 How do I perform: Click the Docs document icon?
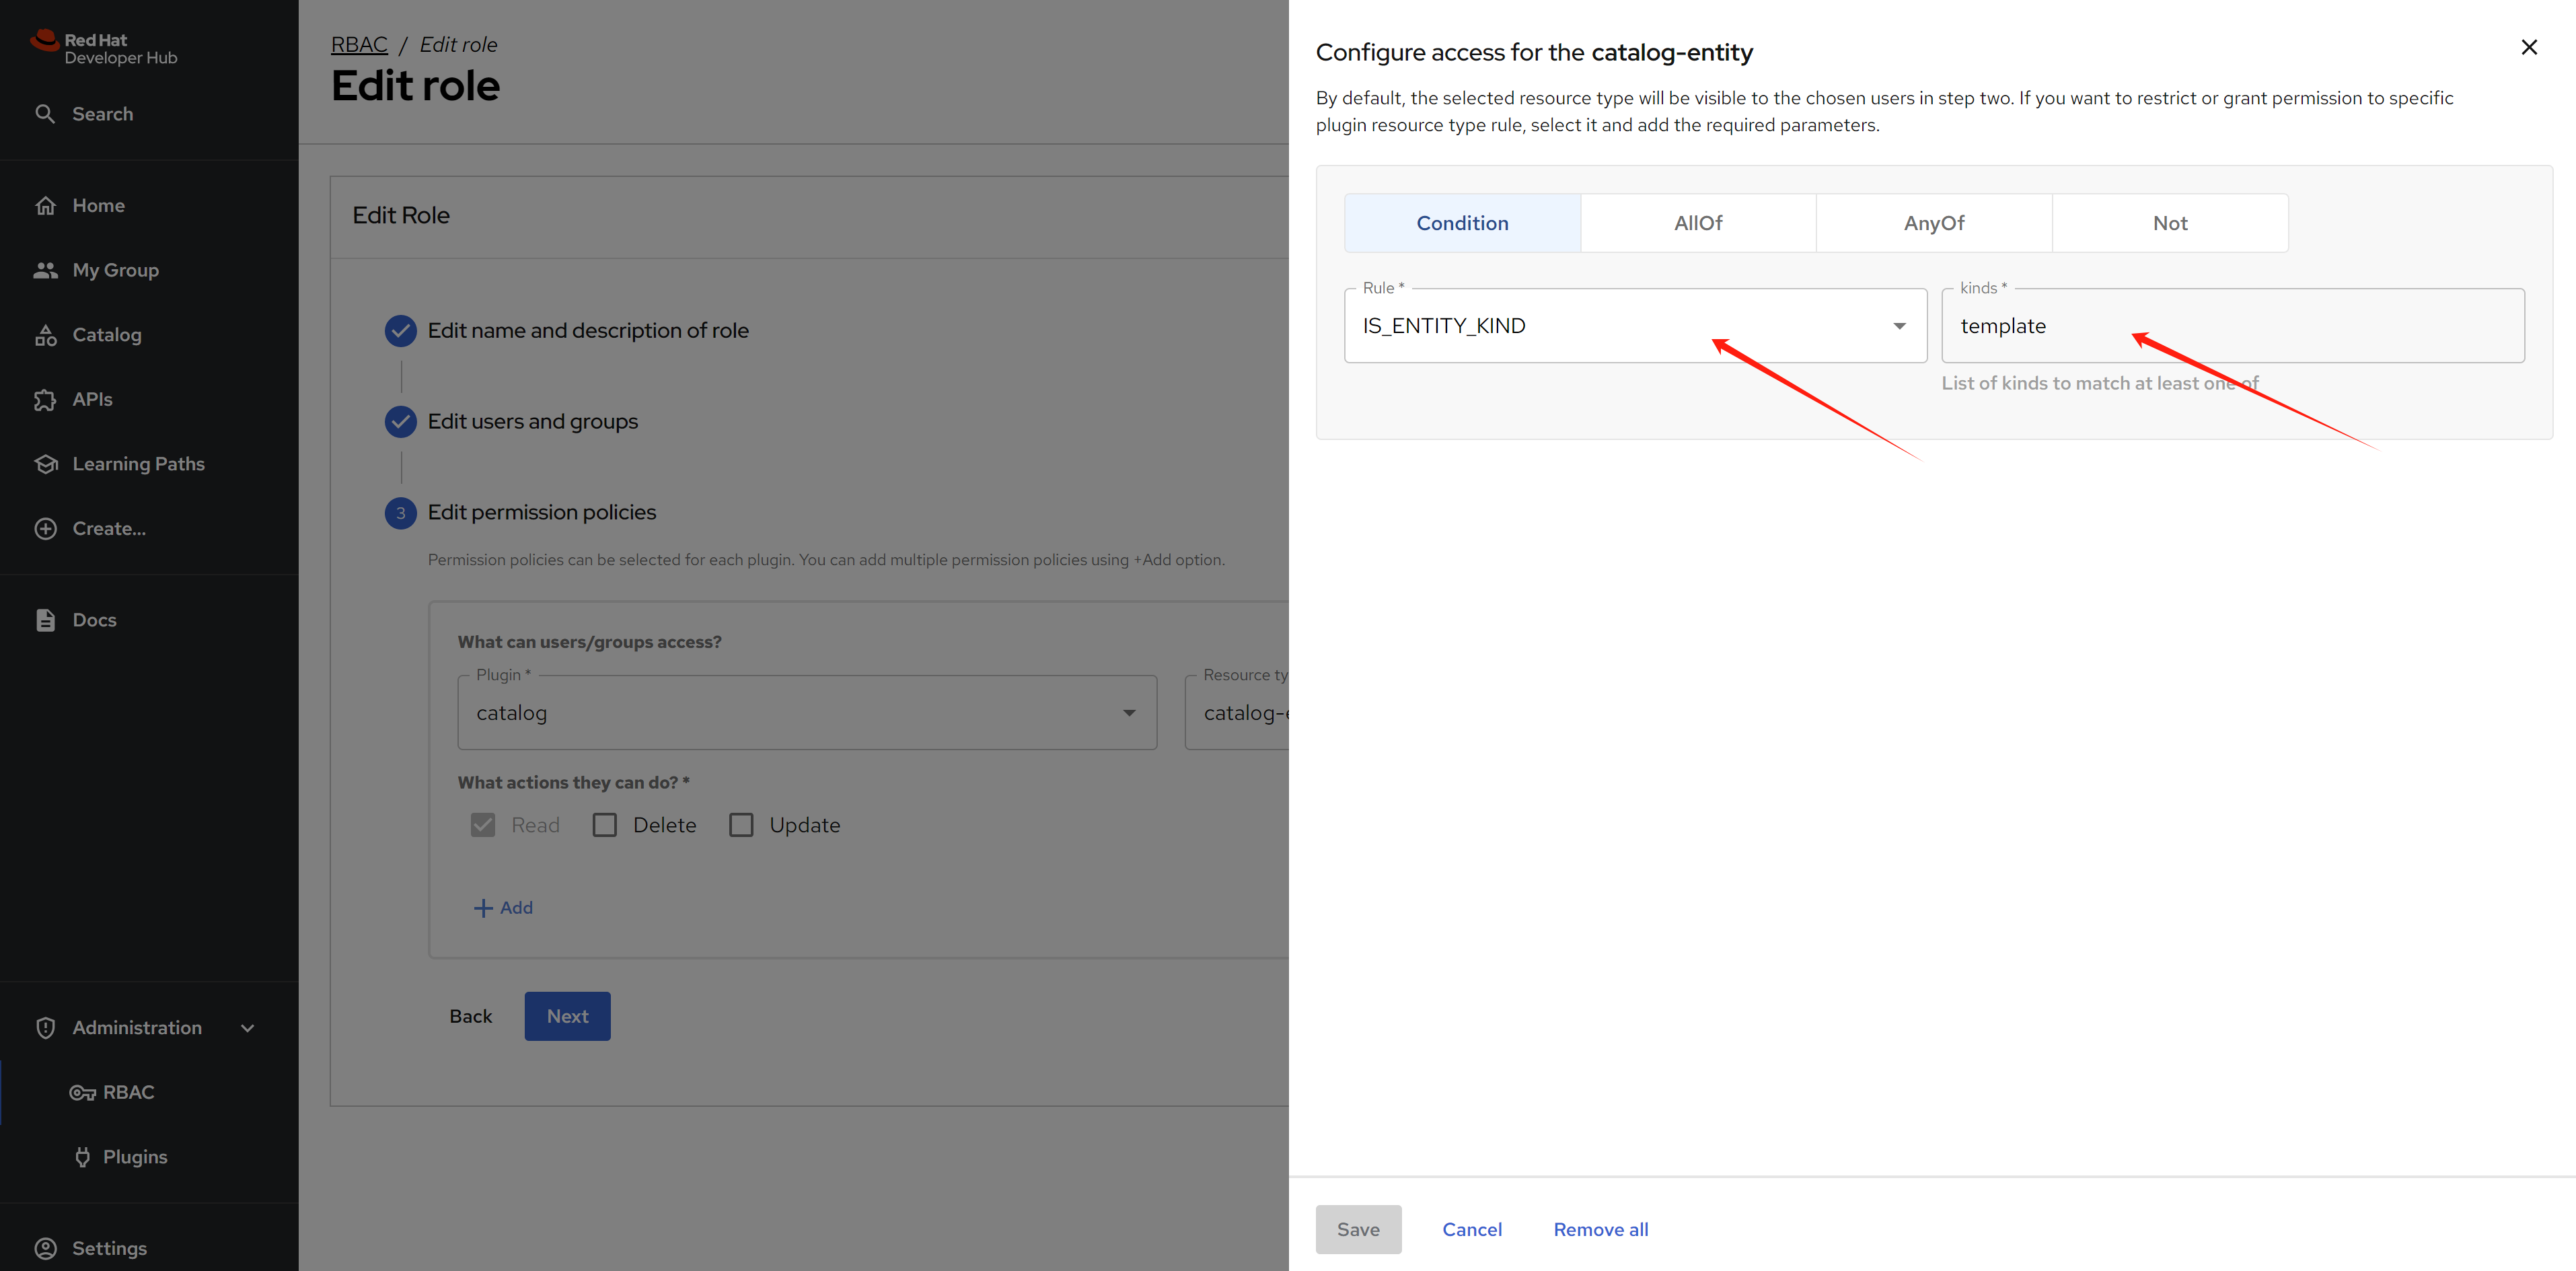coord(46,620)
